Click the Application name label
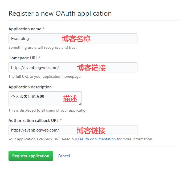 tap(25, 29)
